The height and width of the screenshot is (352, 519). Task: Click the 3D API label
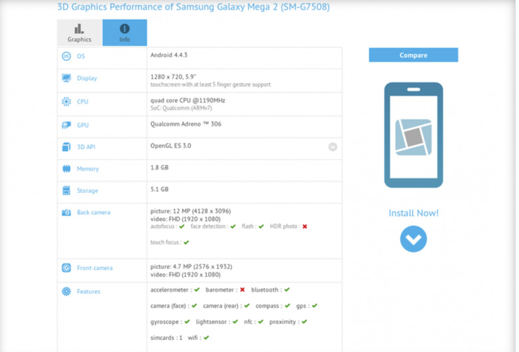tap(86, 147)
